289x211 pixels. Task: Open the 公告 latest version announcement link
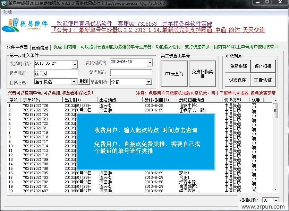click(x=158, y=30)
